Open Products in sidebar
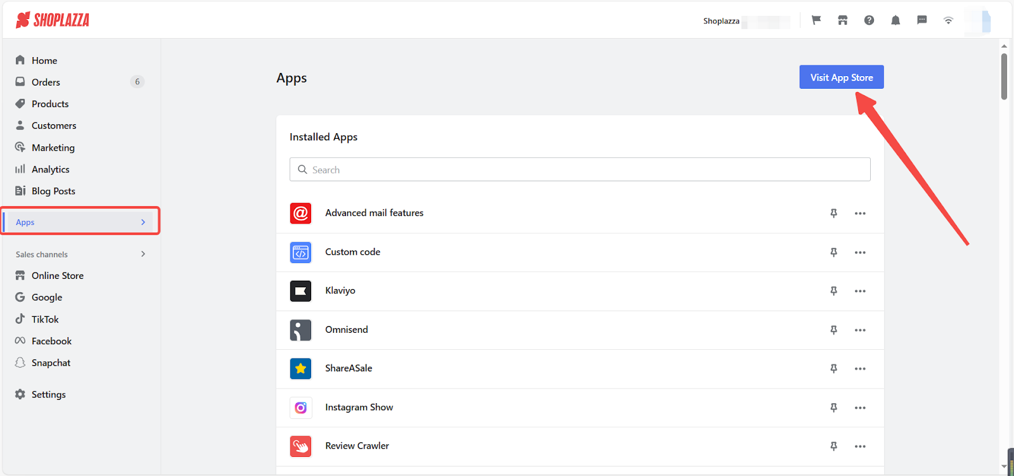The height and width of the screenshot is (476, 1014). pyautogui.click(x=50, y=104)
